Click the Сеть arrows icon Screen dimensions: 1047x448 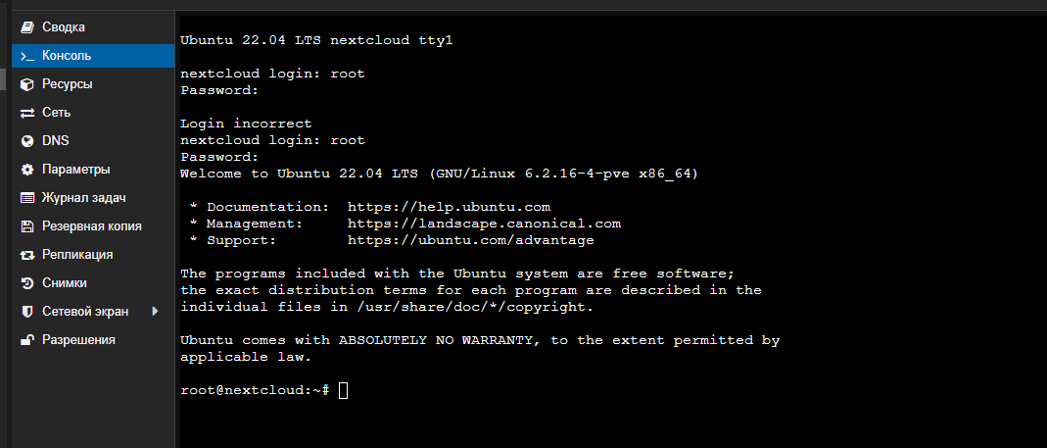[26, 113]
